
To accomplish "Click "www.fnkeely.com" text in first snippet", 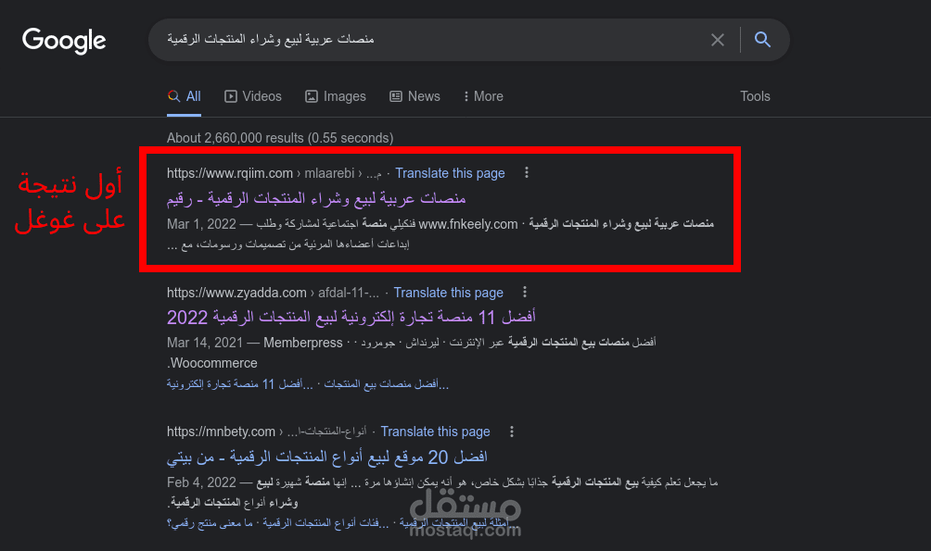I will coord(468,224).
